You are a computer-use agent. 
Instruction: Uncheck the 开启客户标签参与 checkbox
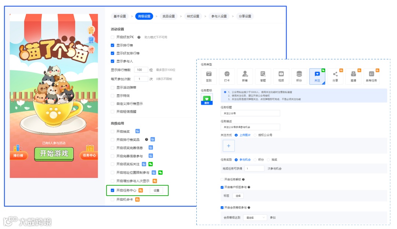(x=222, y=187)
